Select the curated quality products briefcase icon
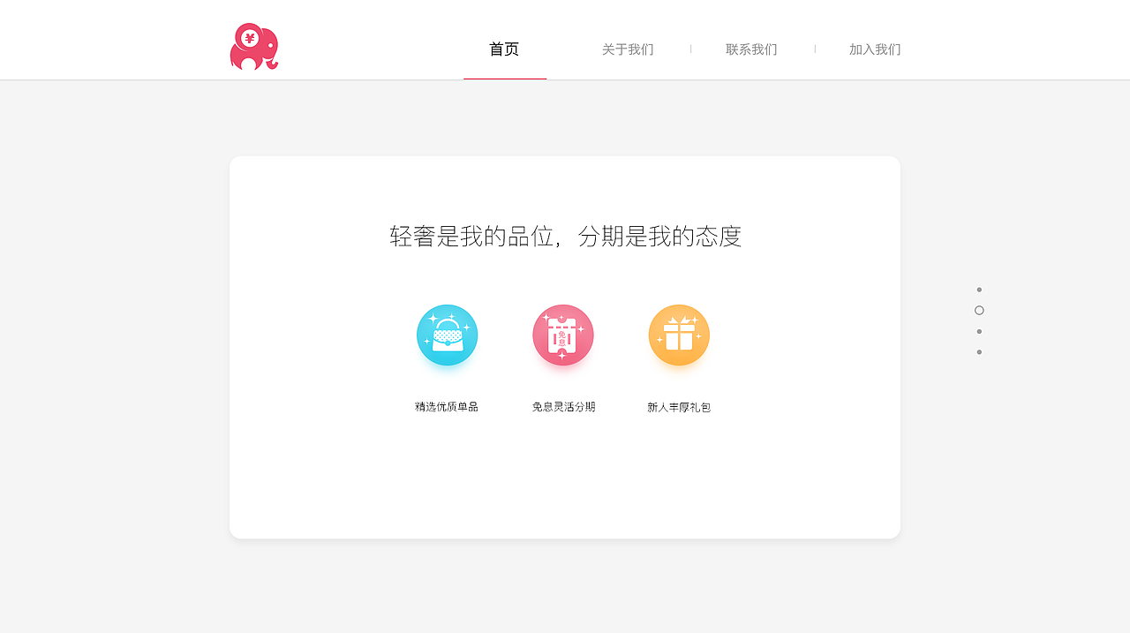The image size is (1130, 633). (447, 335)
